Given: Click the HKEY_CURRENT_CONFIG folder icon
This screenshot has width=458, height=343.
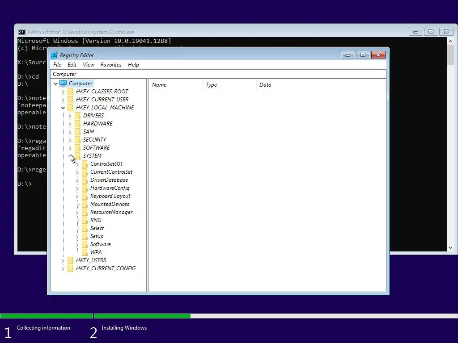Looking at the screenshot, I should coord(70,268).
